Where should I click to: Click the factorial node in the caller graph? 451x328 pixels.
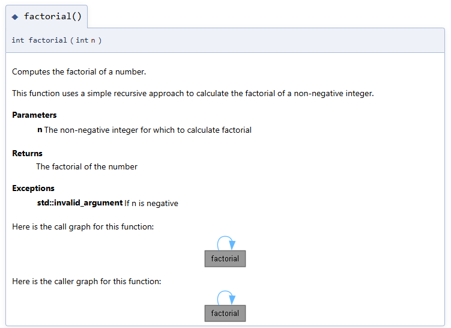(225, 314)
